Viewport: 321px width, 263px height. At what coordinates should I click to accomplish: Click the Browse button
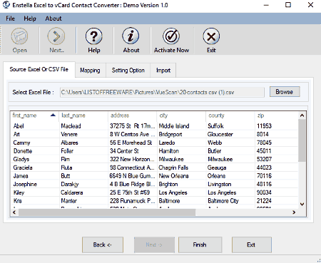point(285,92)
